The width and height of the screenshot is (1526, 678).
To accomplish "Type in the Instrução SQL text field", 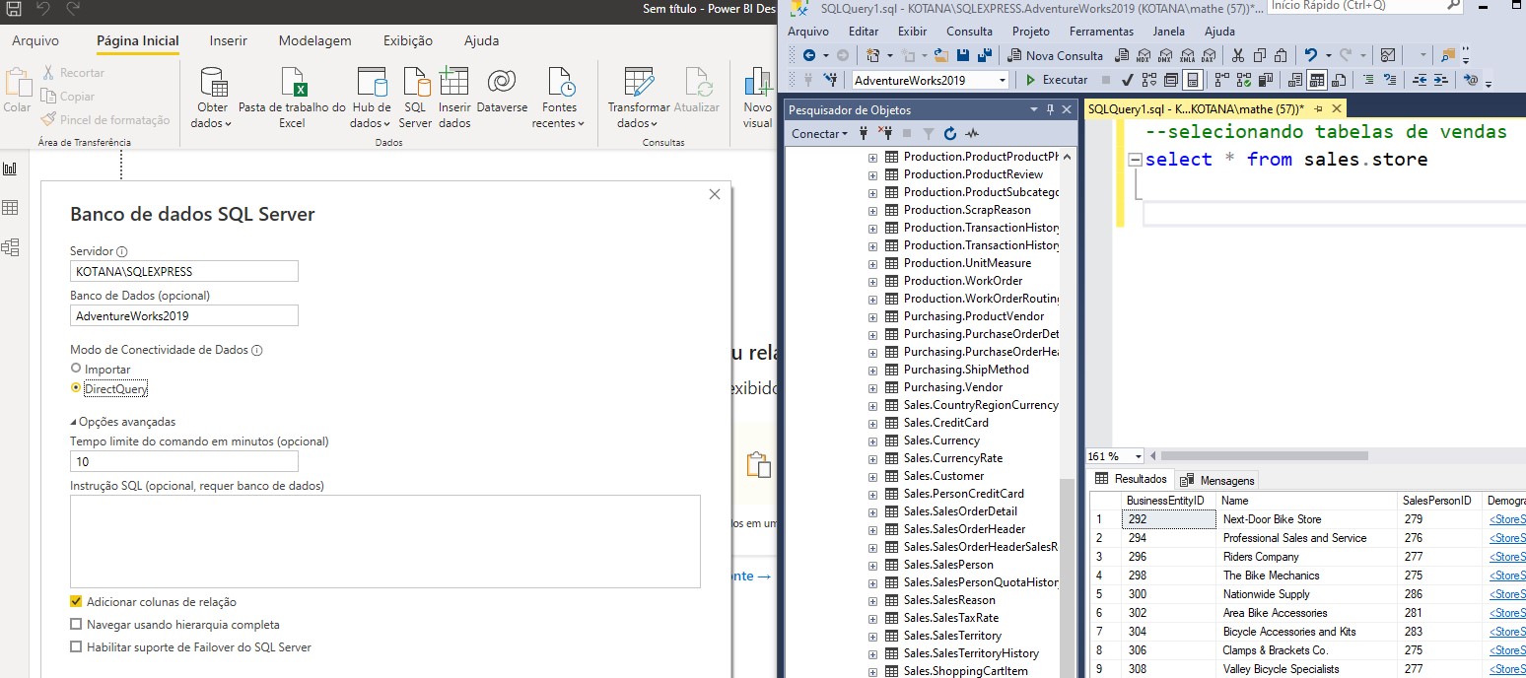I will pos(384,540).
